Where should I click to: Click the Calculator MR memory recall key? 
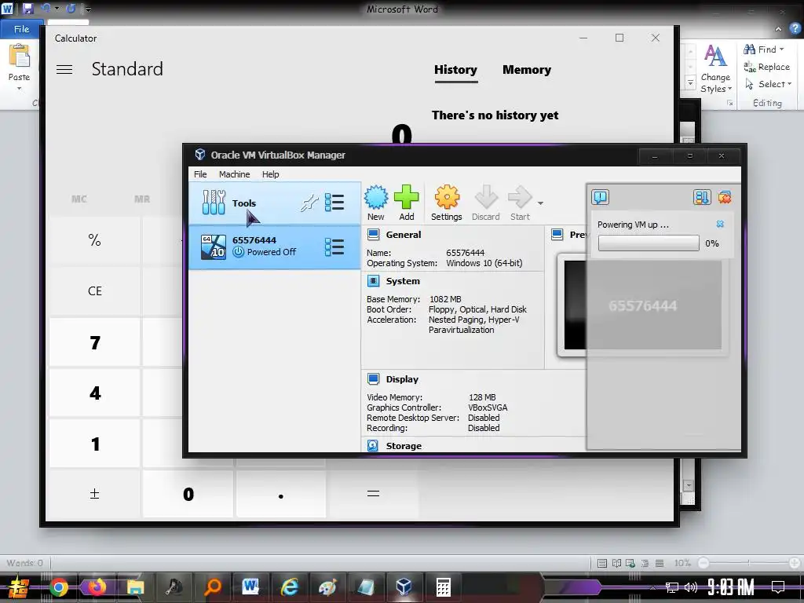[x=142, y=199]
